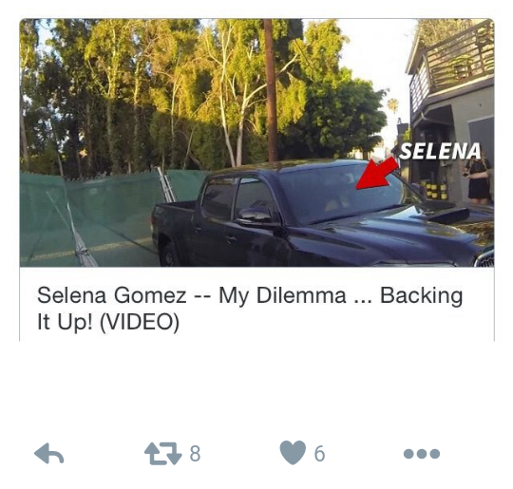
Task: Reply to this tweet with the arrow icon
Action: [x=48, y=453]
